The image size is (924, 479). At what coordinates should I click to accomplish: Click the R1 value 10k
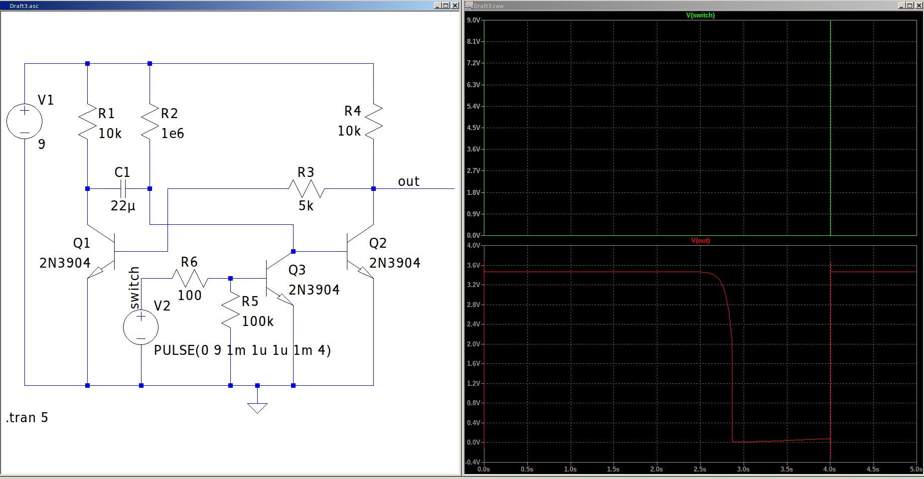click(110, 134)
